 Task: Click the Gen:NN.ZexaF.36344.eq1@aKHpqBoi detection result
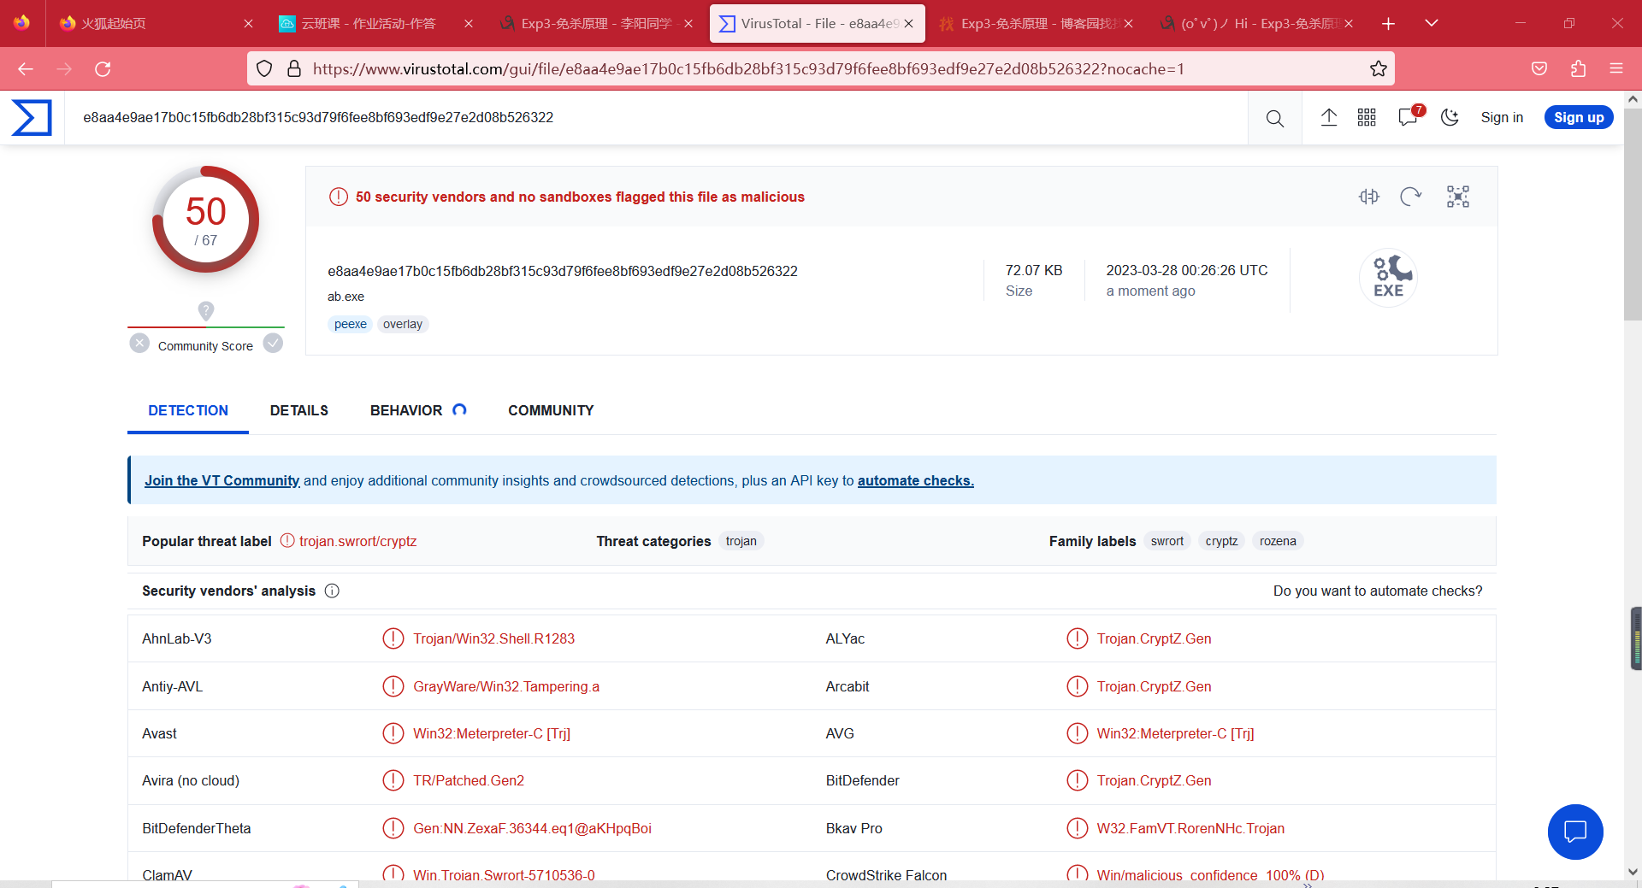(532, 828)
